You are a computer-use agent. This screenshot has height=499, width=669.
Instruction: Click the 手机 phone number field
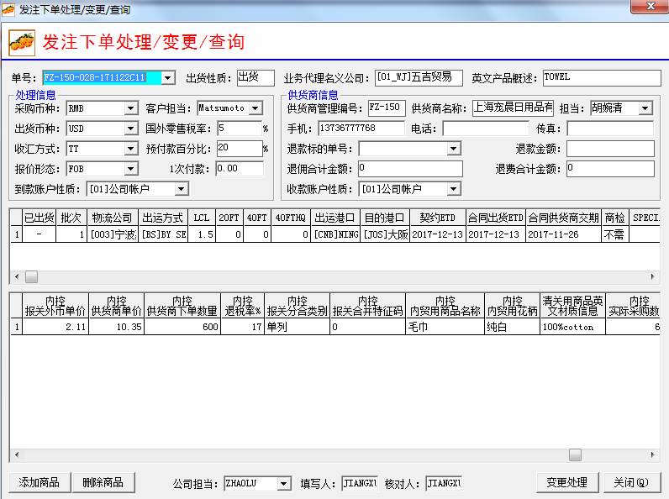[361, 129]
